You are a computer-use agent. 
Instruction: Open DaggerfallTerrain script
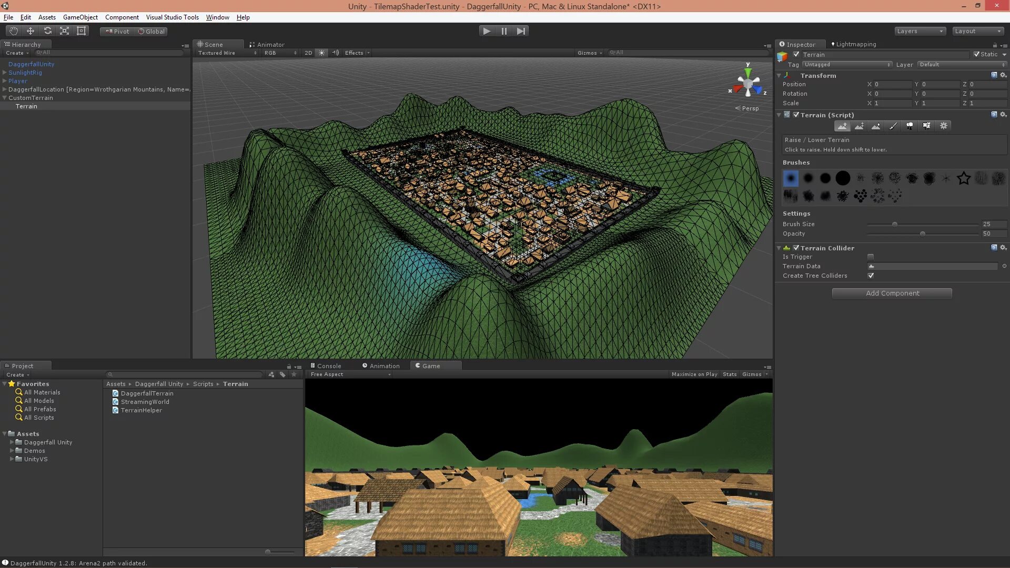click(143, 393)
